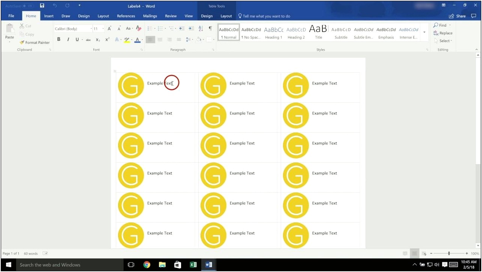Click the Text Effects icon
The height and width of the screenshot is (272, 482).
click(x=117, y=39)
